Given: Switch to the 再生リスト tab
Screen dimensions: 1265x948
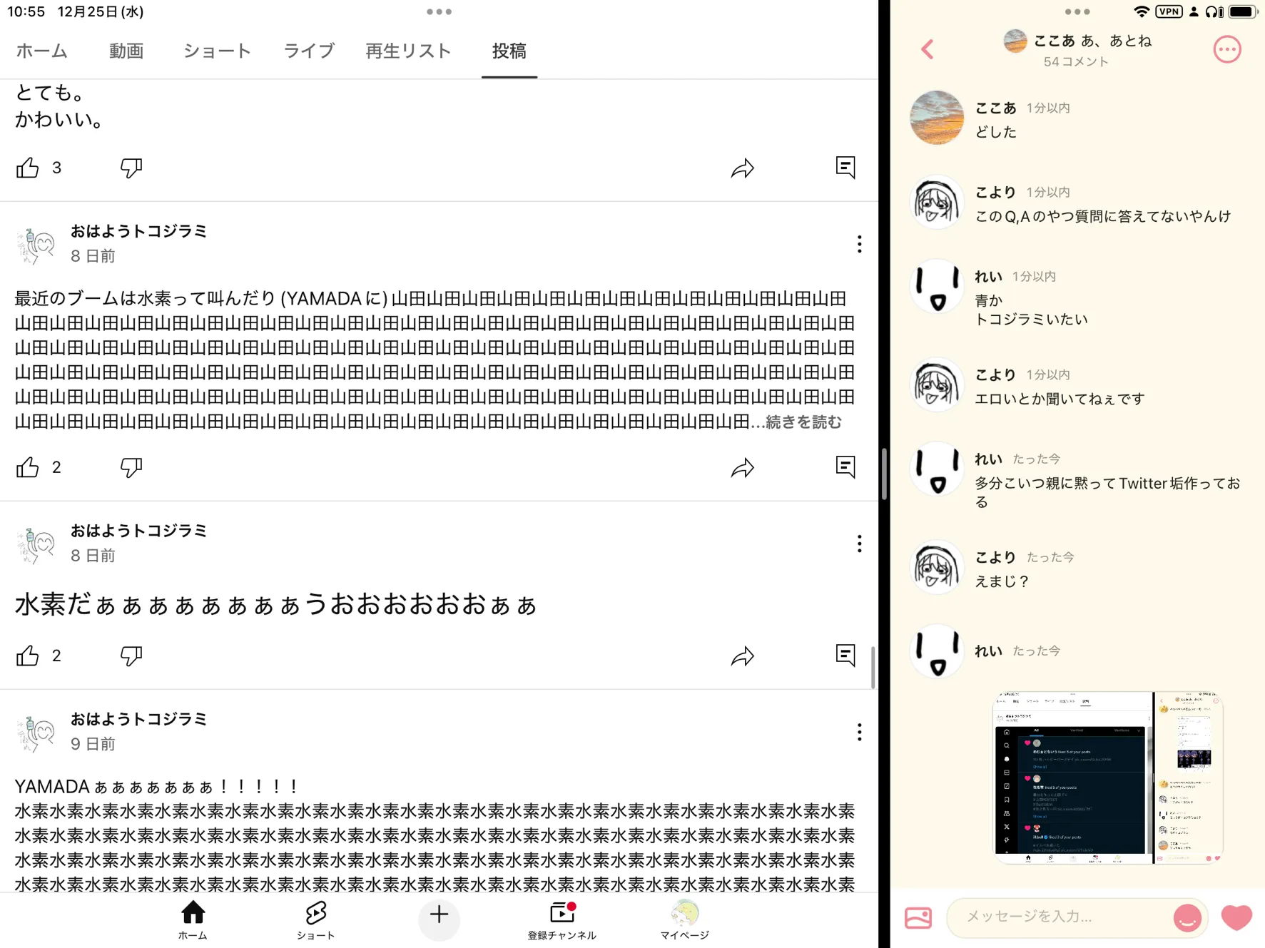Looking at the screenshot, I should tap(409, 51).
